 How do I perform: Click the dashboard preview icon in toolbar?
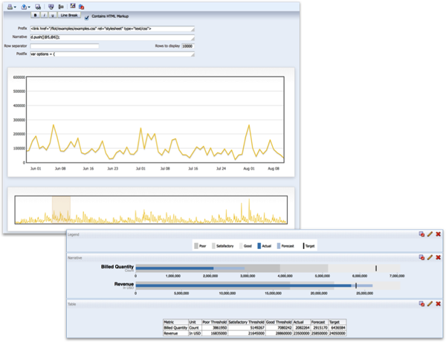(x=38, y=7)
